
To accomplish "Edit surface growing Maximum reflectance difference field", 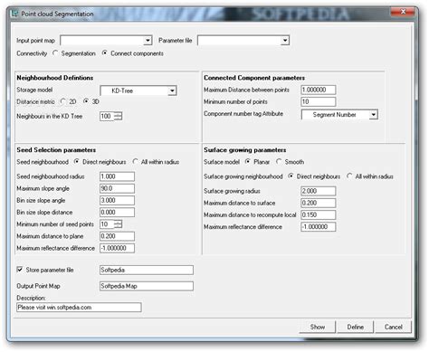I will pos(319,227).
